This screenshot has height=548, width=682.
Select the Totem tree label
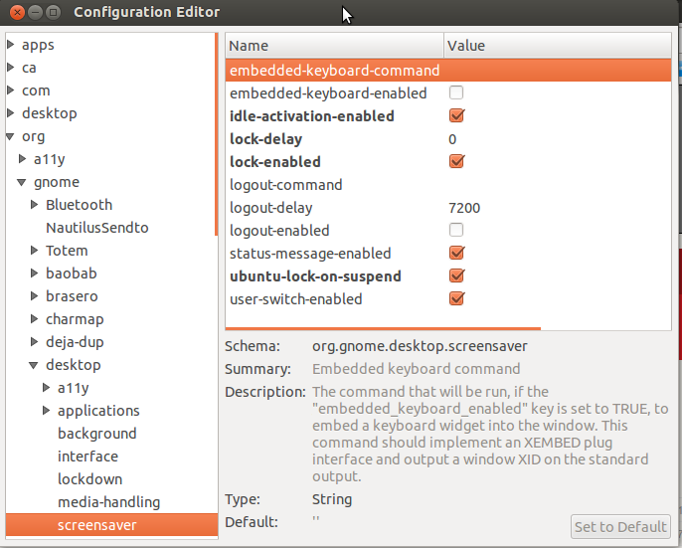click(x=67, y=251)
